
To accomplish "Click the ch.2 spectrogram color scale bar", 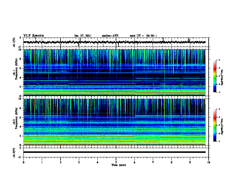I will tap(215, 125).
